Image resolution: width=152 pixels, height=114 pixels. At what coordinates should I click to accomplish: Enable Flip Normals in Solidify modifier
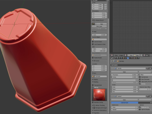[x=140, y=77]
